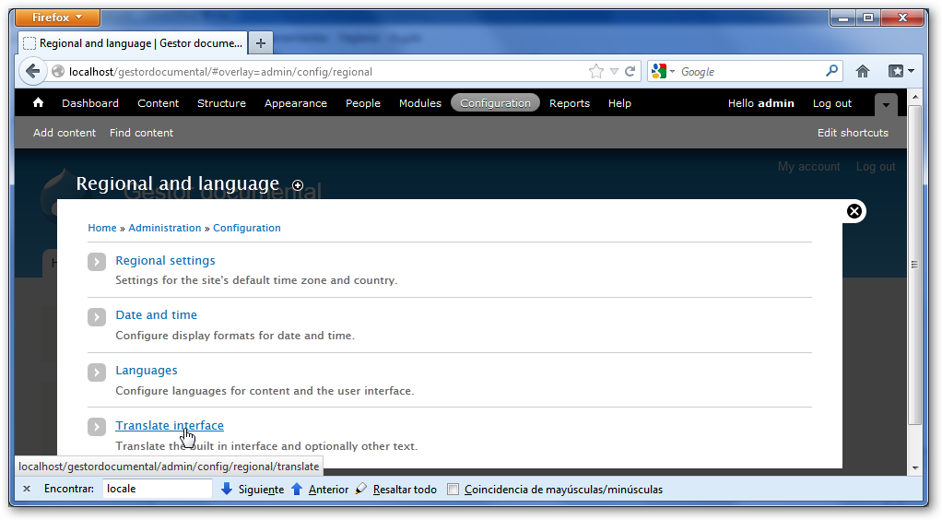Click the home icon in admin toolbar
The height and width of the screenshot is (520, 942).
click(x=39, y=103)
